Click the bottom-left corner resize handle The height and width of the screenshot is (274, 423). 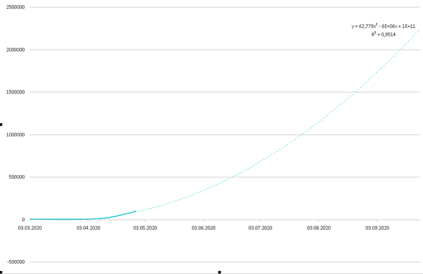point(1,272)
